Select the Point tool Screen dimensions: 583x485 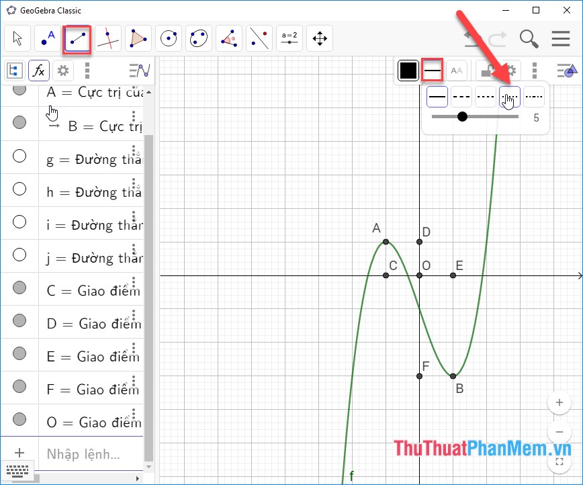[47, 38]
